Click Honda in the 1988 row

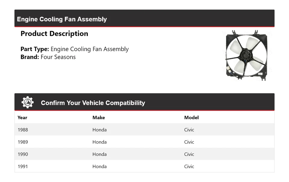click(x=99, y=130)
